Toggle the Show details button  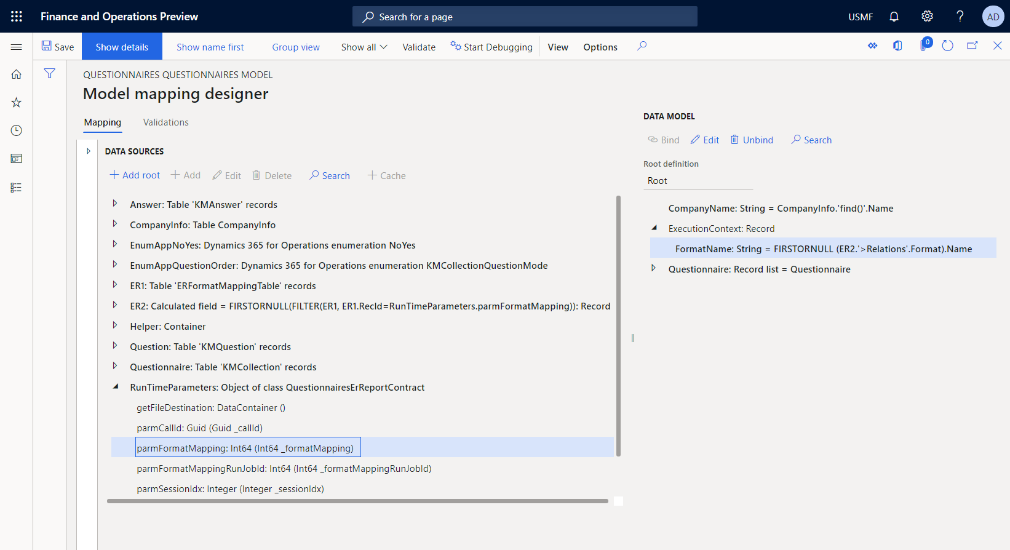[x=122, y=47]
